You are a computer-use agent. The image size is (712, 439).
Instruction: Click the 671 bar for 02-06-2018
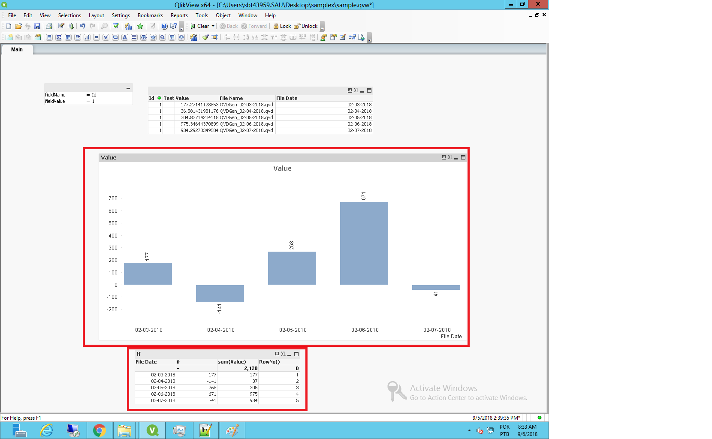point(364,243)
